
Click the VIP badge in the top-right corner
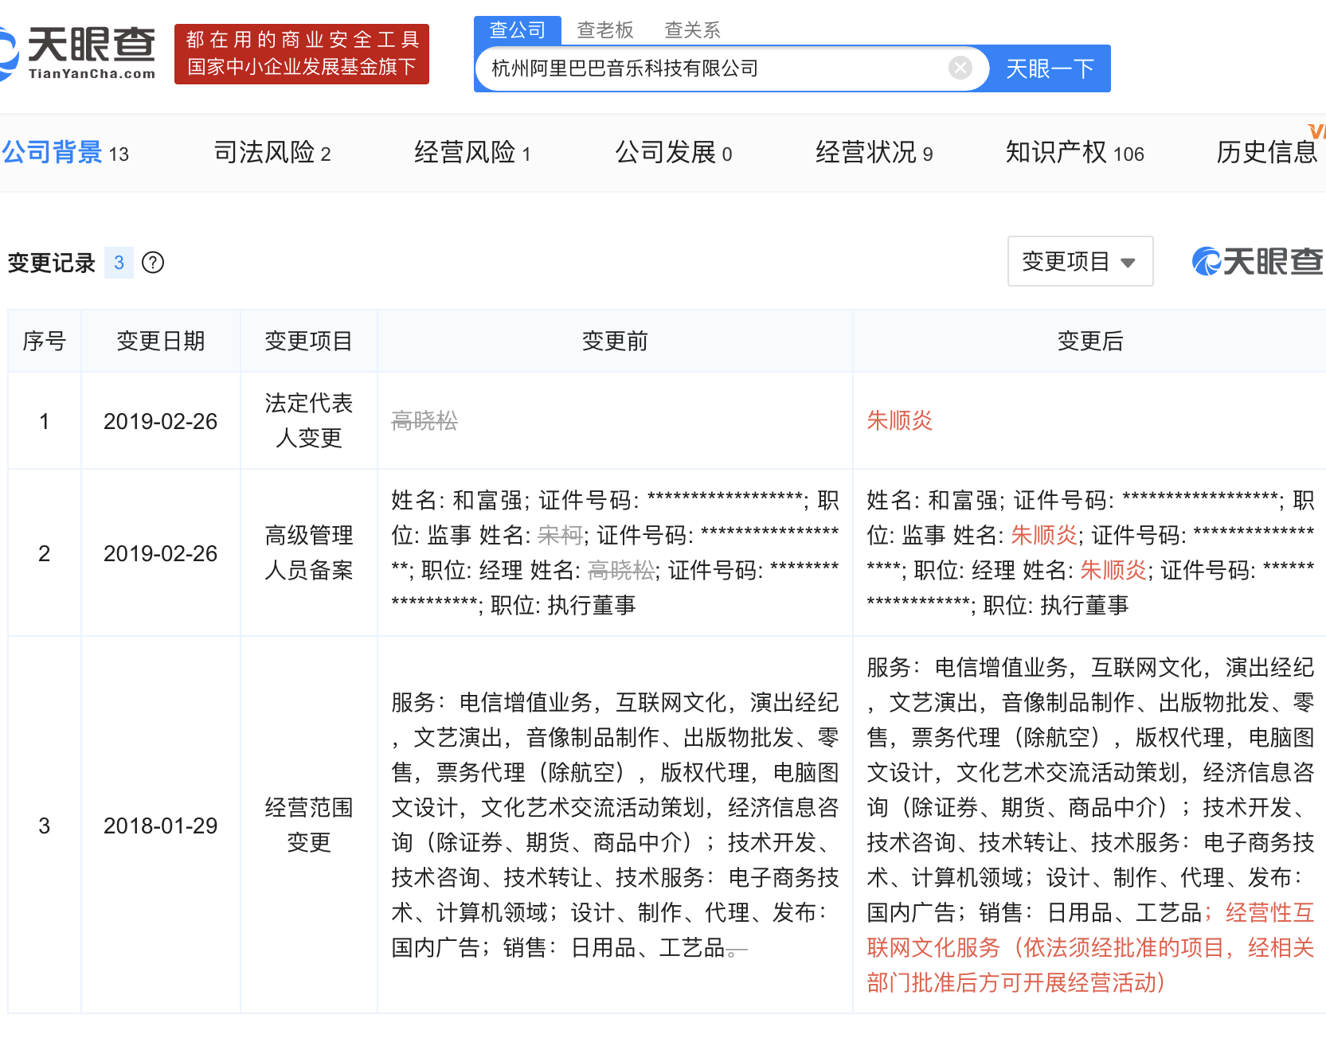pyautogui.click(x=1318, y=132)
